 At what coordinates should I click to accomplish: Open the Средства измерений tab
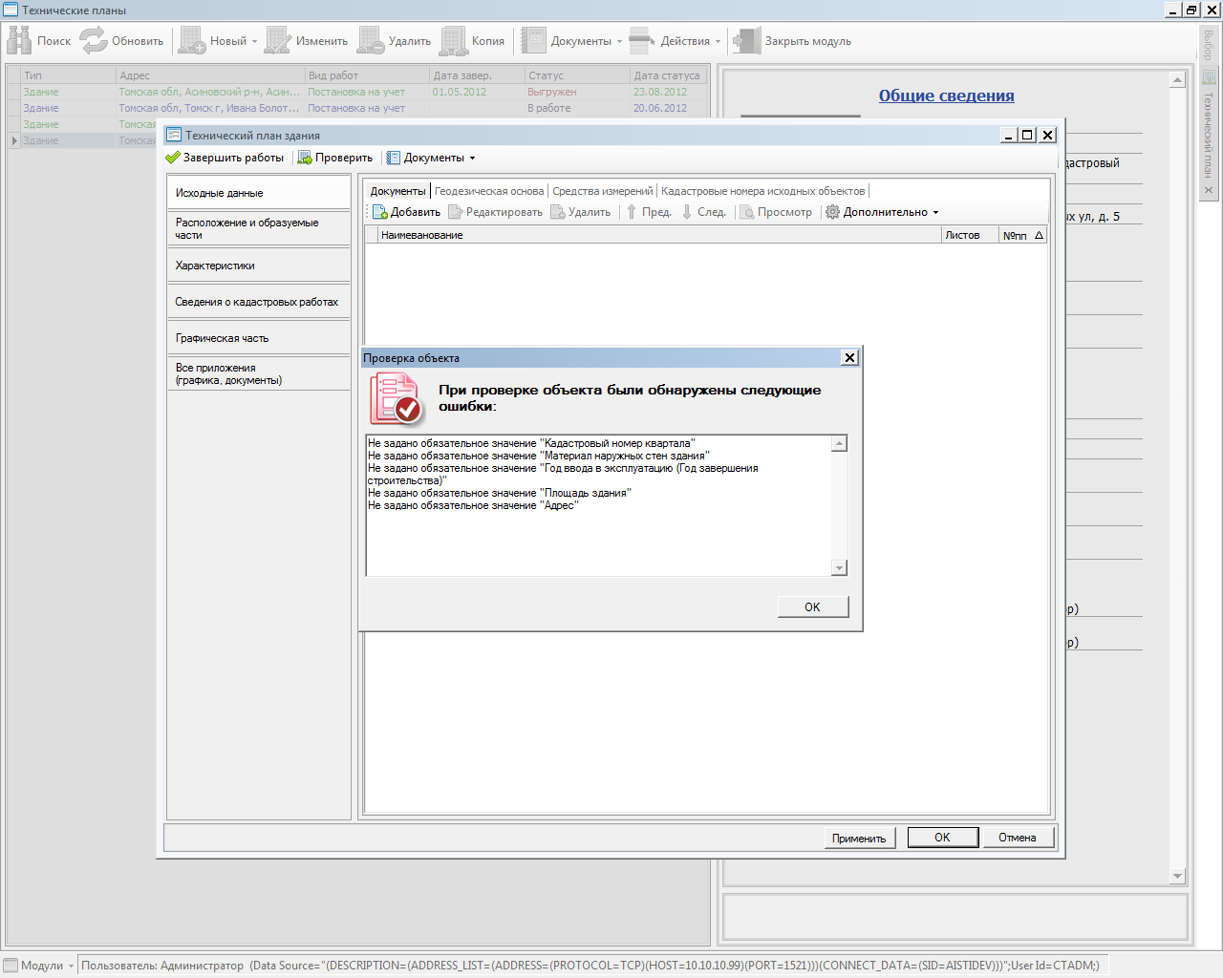(x=602, y=191)
